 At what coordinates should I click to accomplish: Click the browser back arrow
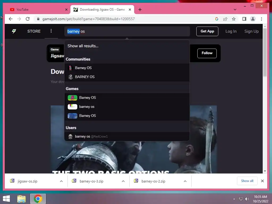(11, 19)
